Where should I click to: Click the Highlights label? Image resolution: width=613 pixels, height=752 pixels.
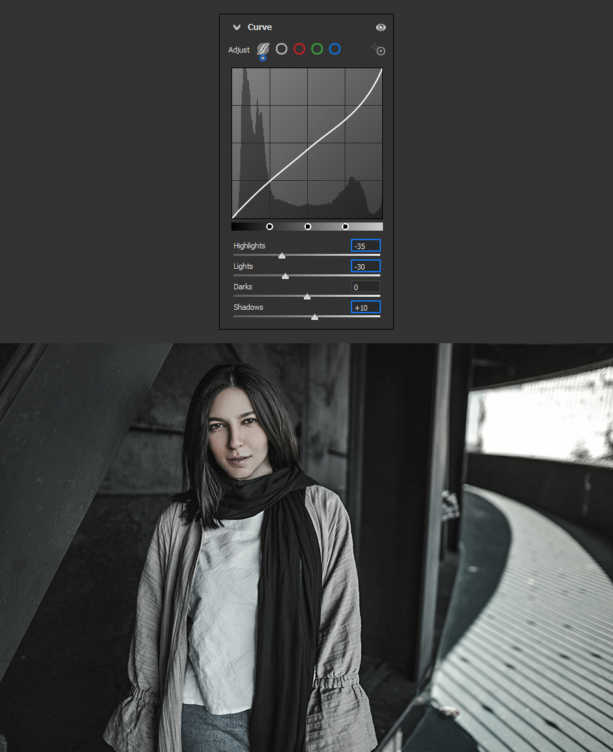pos(249,246)
